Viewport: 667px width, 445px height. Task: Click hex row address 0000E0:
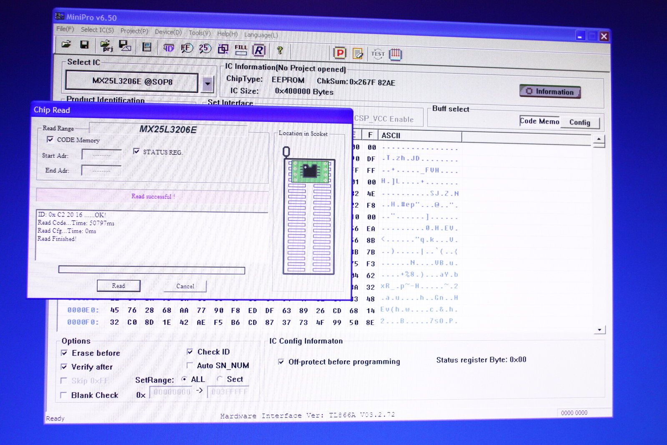(x=83, y=310)
